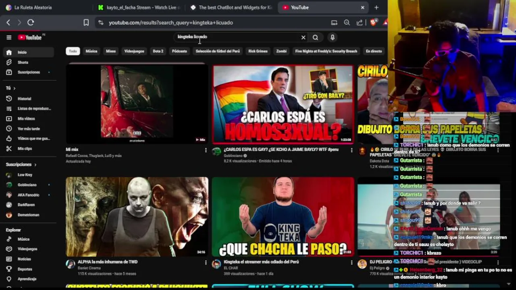516x290 pixels.
Task: Open Suscripciones page in top sidebar
Action: point(28,72)
